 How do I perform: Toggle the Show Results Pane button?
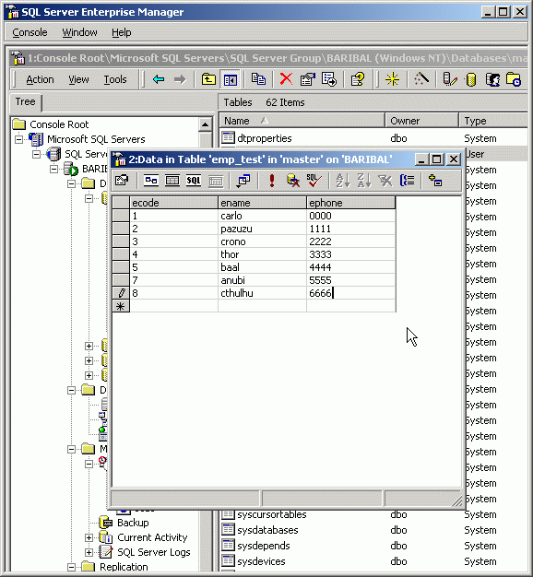(x=216, y=181)
